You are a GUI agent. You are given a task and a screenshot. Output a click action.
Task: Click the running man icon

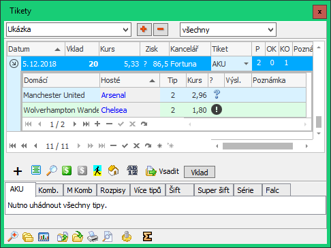point(97,171)
